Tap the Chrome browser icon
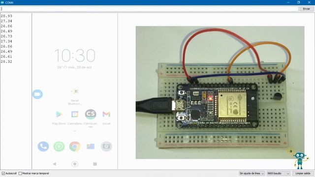Viewport: 315px width, 177px height. (75, 147)
